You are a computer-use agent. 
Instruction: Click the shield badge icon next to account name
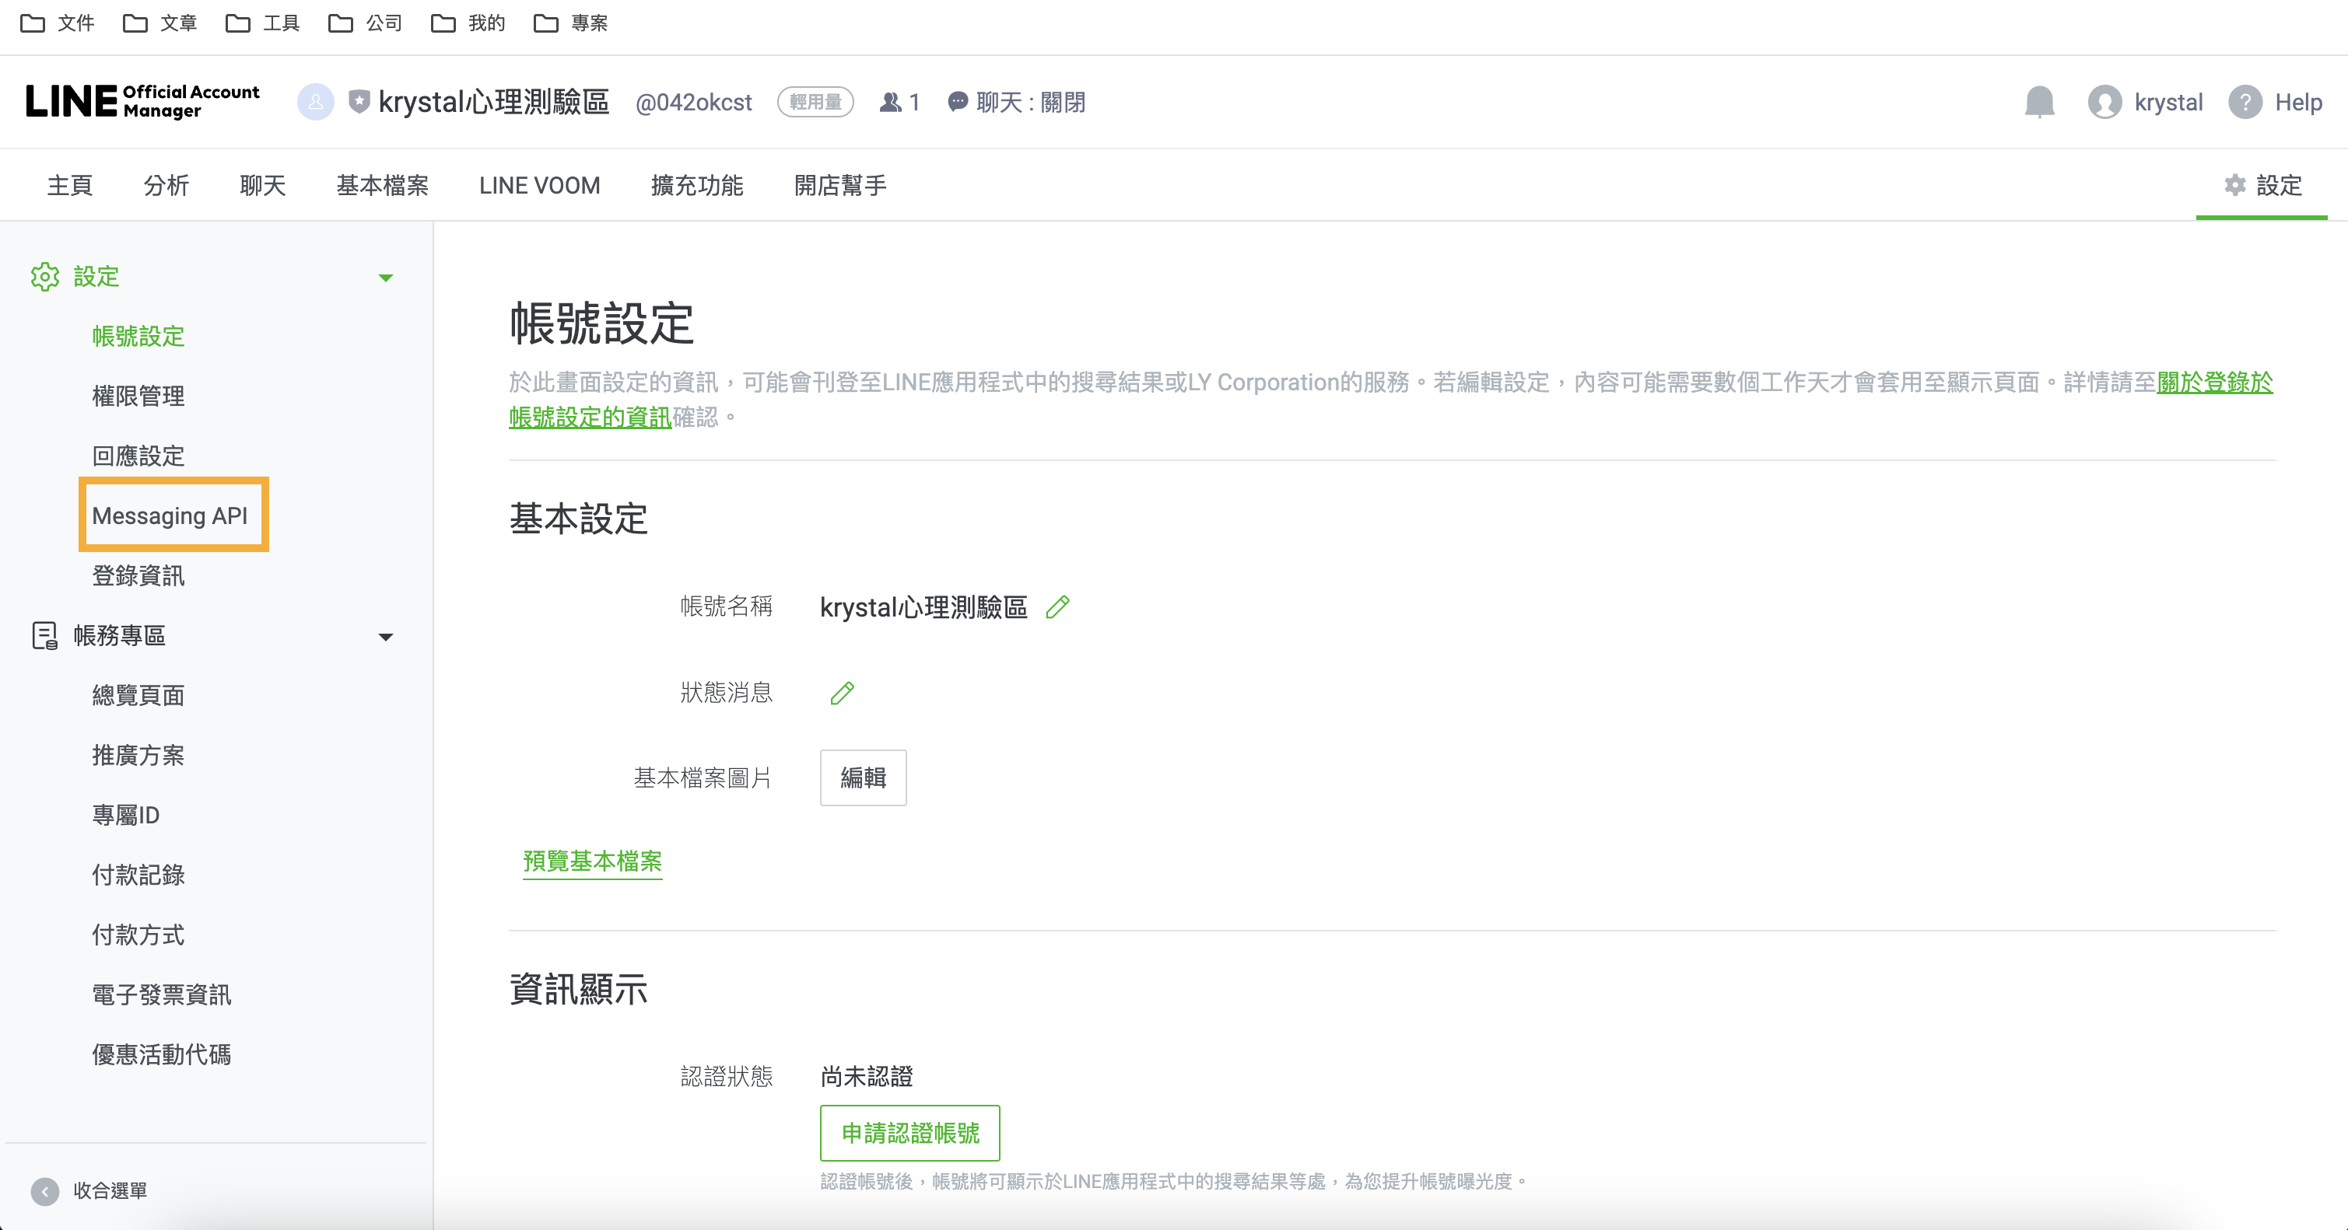click(359, 101)
